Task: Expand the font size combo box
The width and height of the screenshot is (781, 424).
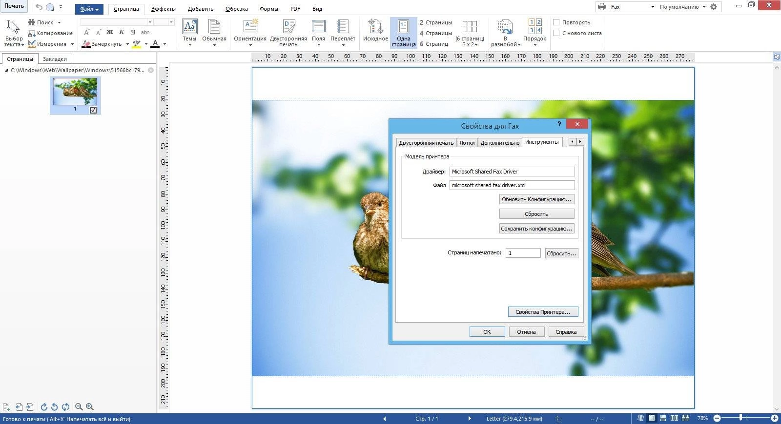Action: [x=171, y=22]
